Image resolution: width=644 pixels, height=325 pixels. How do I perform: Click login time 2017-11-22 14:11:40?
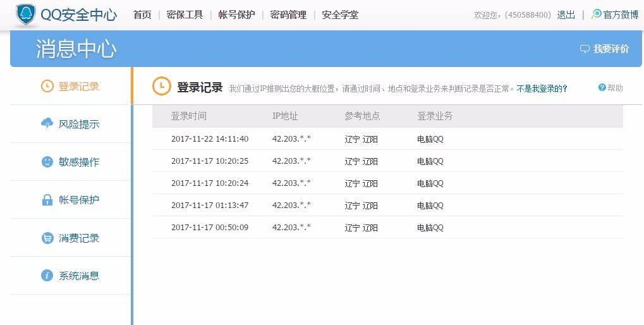[x=210, y=139]
